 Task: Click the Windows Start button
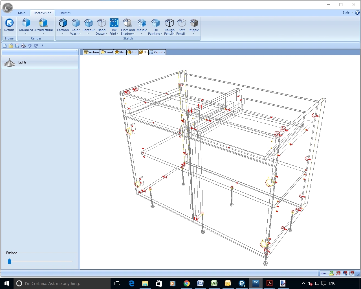coord(7,283)
